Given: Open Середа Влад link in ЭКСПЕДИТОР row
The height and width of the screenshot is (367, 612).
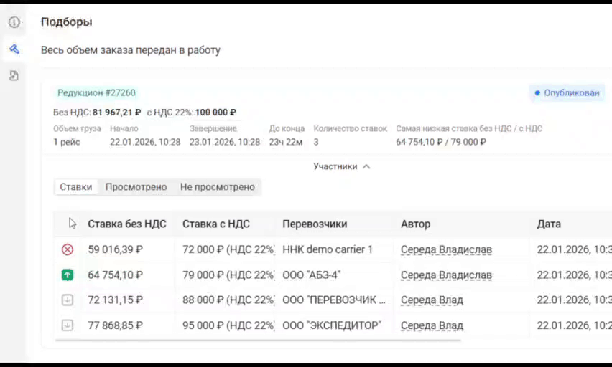Looking at the screenshot, I should coord(432,325).
